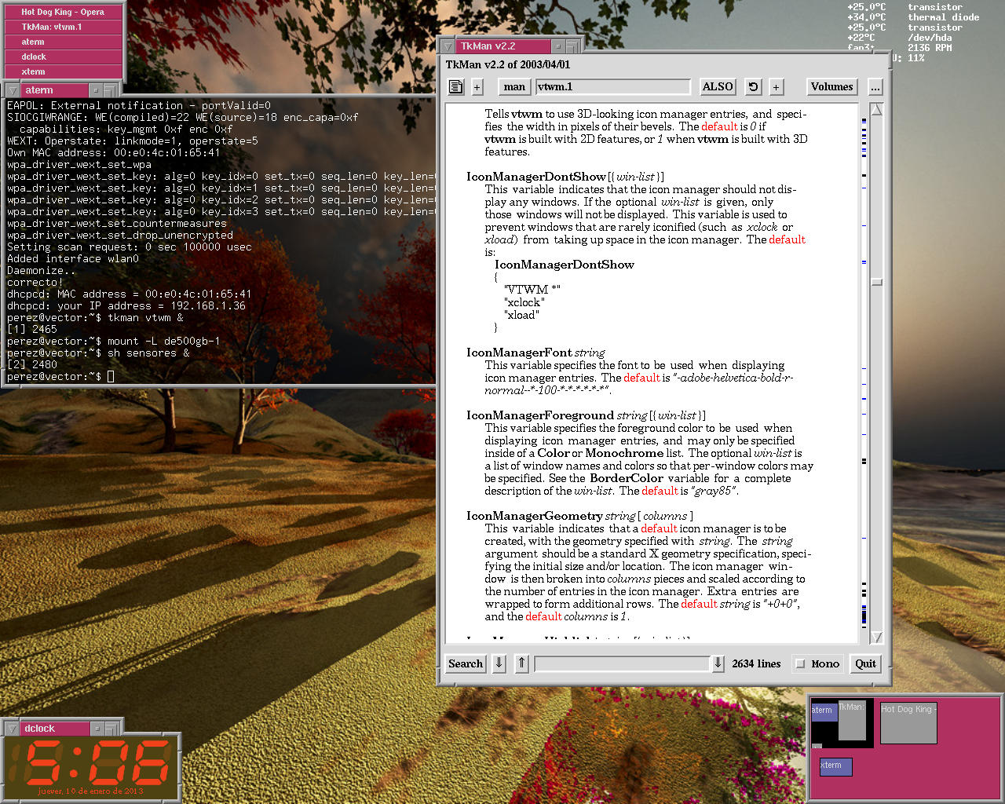This screenshot has height=804, width=1005.
Task: Focus the search text entry field
Action: (x=622, y=663)
